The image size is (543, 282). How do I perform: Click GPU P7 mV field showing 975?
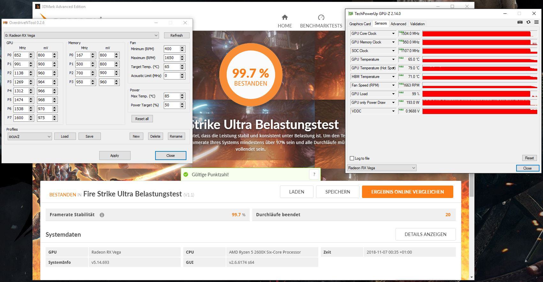coord(45,118)
